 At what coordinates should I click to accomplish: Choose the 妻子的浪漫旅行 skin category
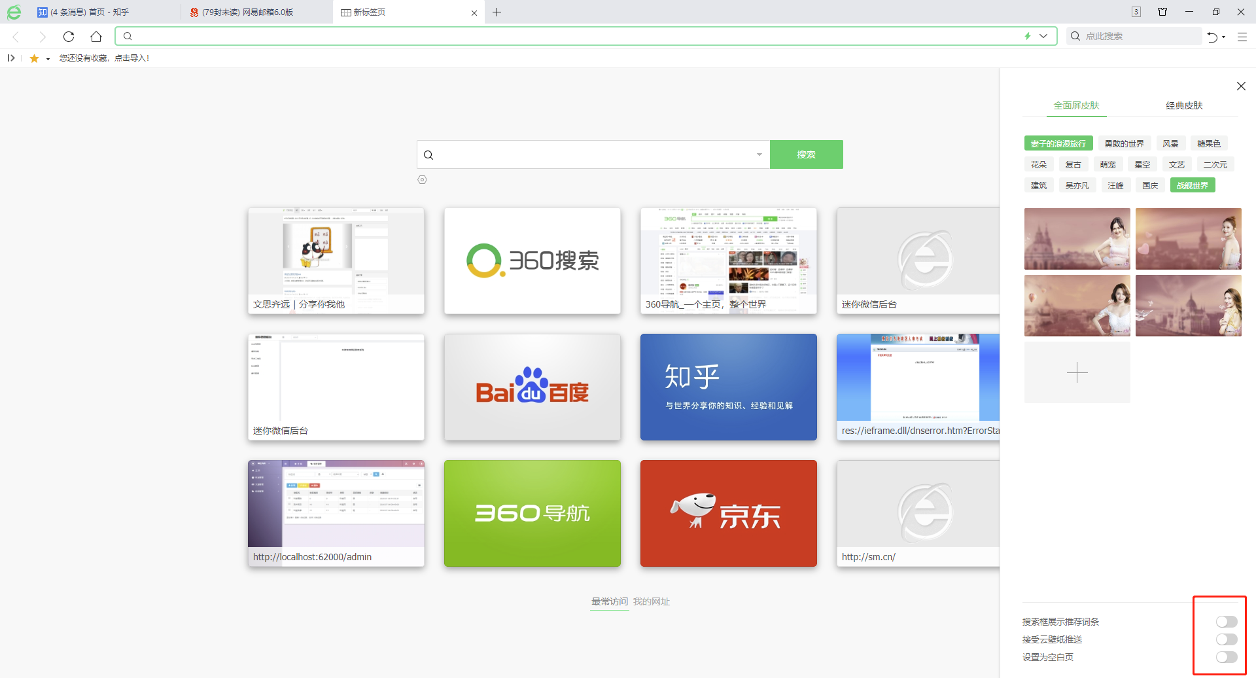tap(1058, 143)
